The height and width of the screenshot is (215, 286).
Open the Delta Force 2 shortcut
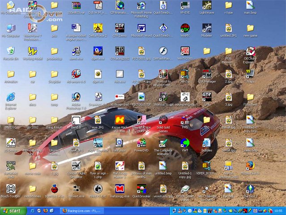pos(98,28)
